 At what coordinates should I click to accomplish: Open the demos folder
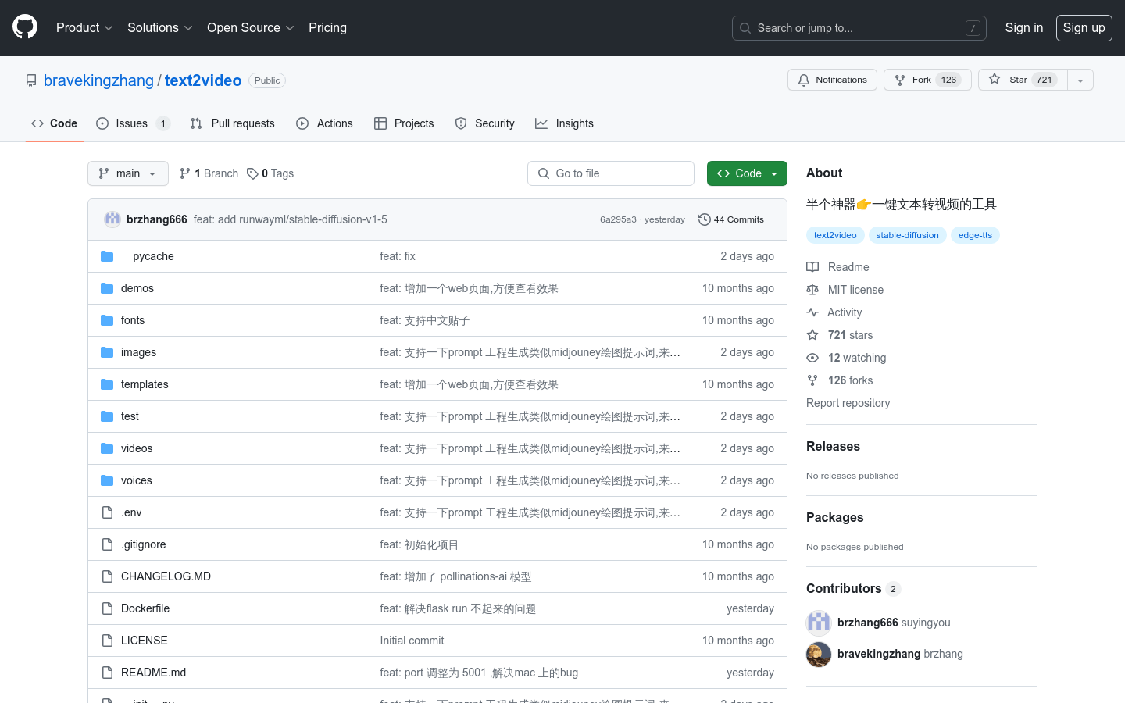[x=137, y=288]
